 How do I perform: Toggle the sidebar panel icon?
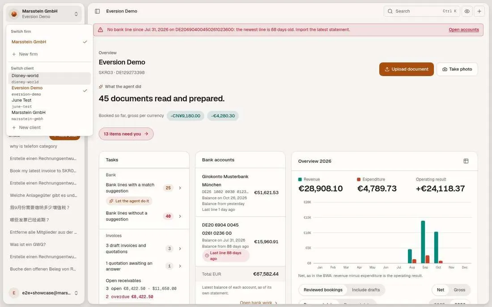tap(97, 11)
